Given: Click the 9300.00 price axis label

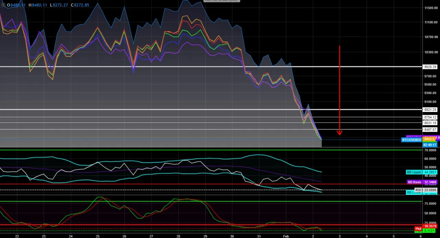Looking at the screenshot, I should tap(431, 93).
